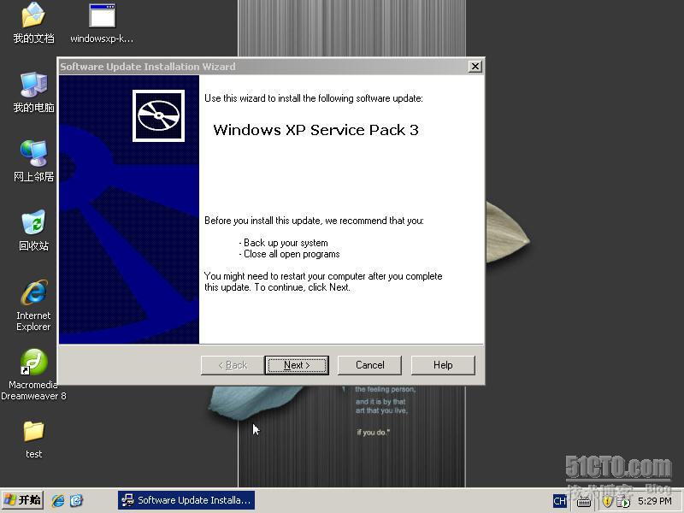The height and width of the screenshot is (513, 684).
Task: Select the test folder icon
Action: pos(33,439)
